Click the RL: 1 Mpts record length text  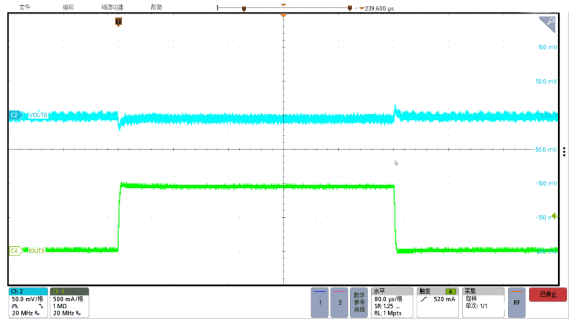tap(388, 313)
